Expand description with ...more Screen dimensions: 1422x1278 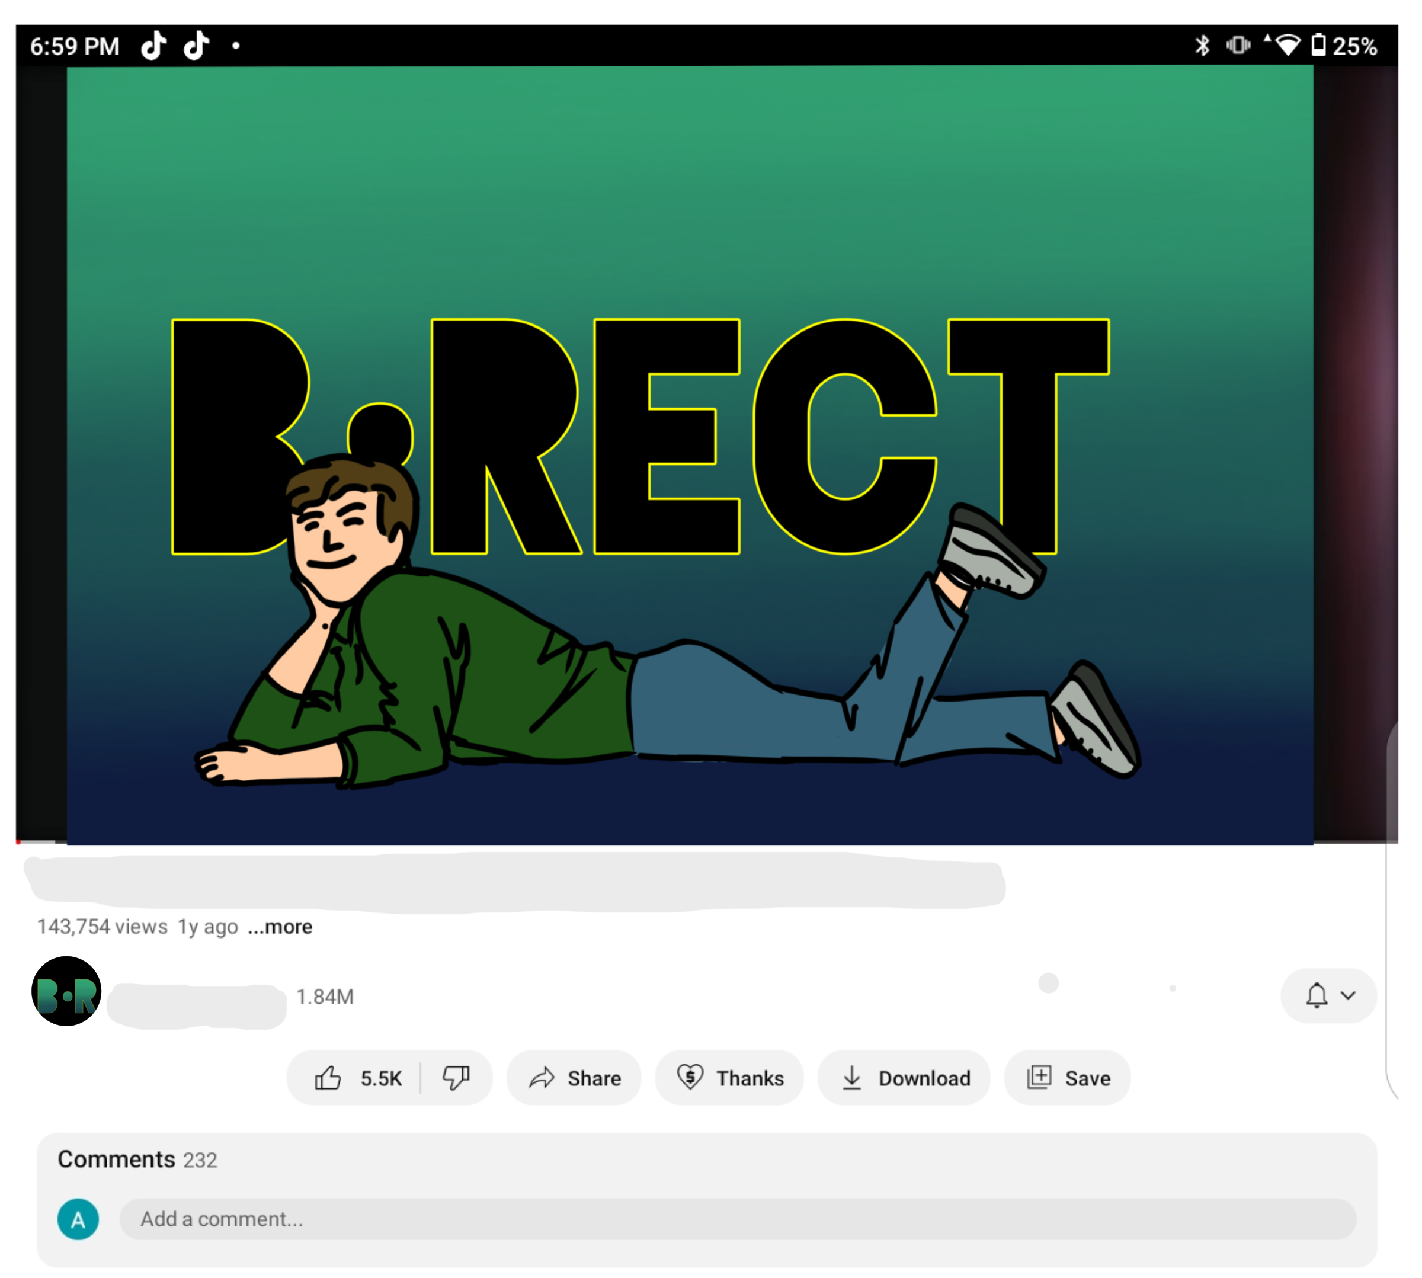[x=280, y=927]
